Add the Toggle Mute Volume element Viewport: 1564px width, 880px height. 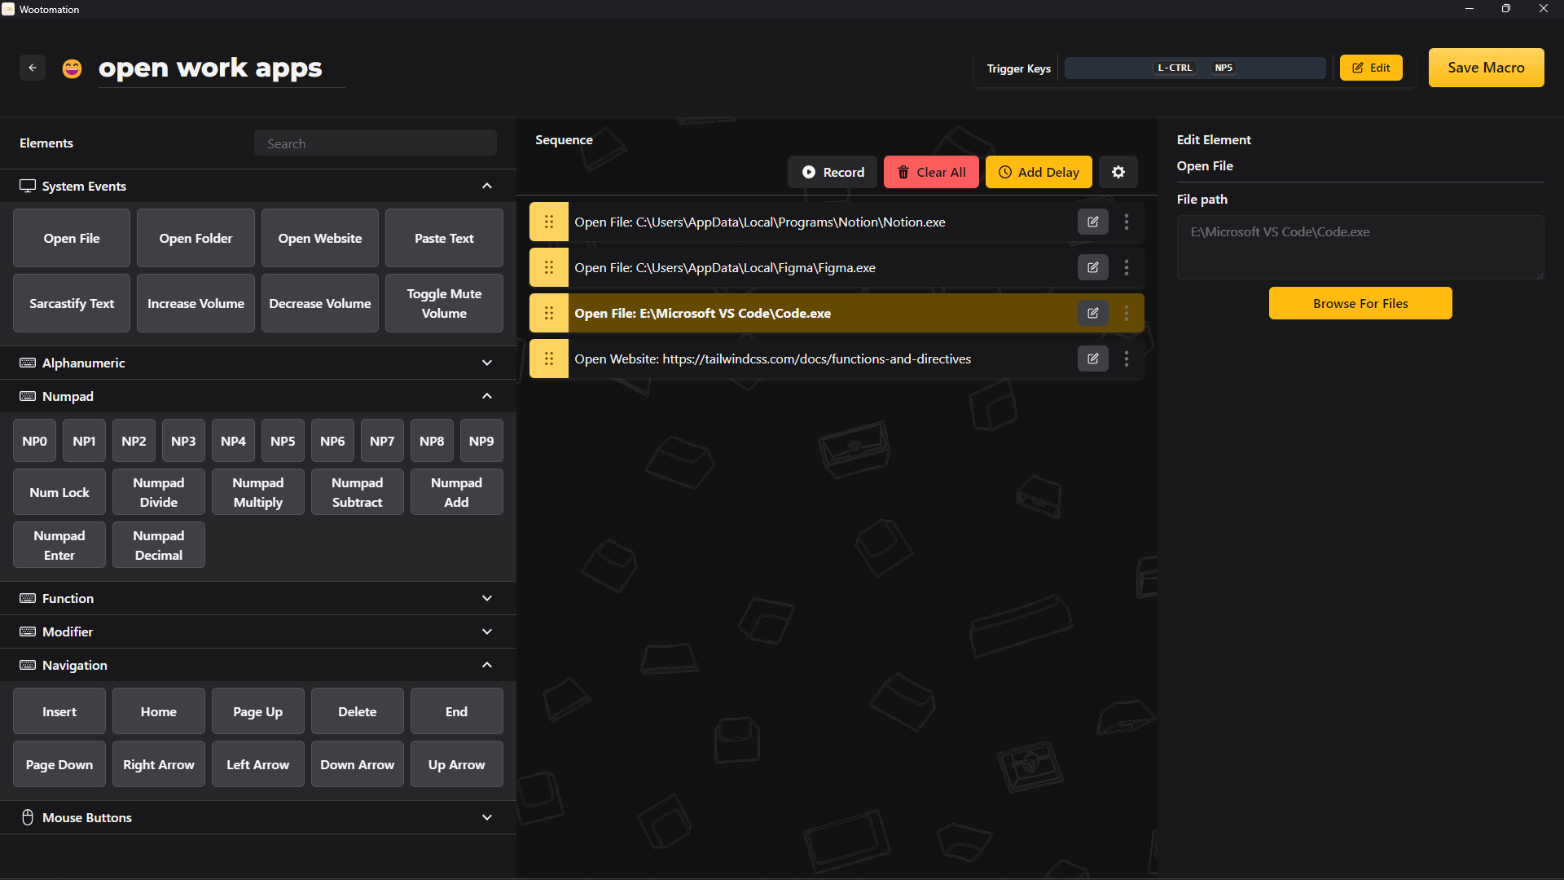pyautogui.click(x=444, y=303)
